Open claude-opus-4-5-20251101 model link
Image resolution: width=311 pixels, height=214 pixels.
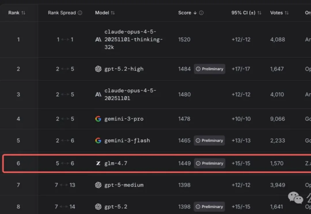[130, 94]
